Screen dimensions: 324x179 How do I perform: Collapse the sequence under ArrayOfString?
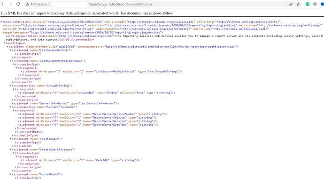pos(14,89)
